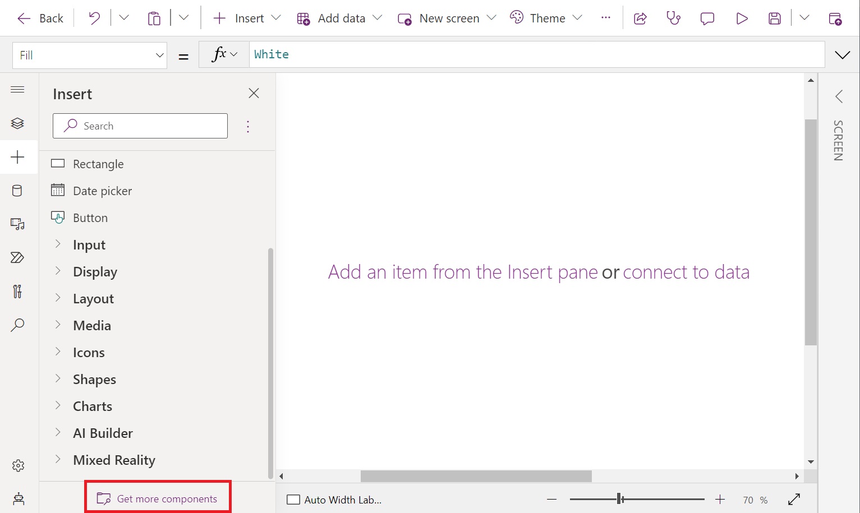Open the Power Automate panel
The width and height of the screenshot is (860, 513).
[x=17, y=257]
